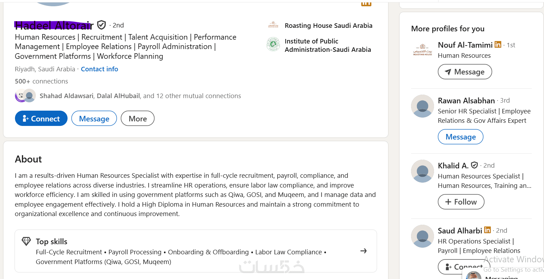Follow Khalid A. from suggested profiles
This screenshot has height=279, width=544.
click(x=461, y=202)
